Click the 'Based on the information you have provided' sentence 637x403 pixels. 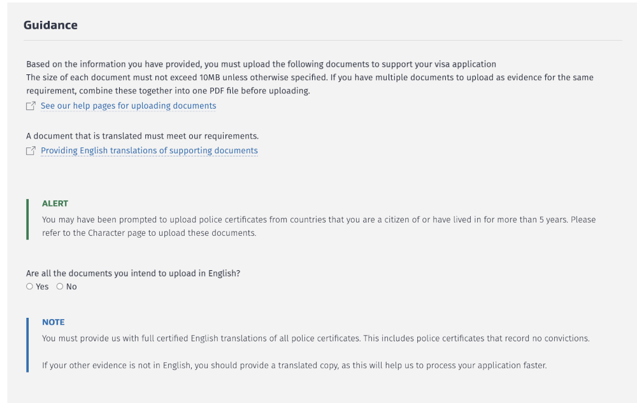(x=261, y=64)
